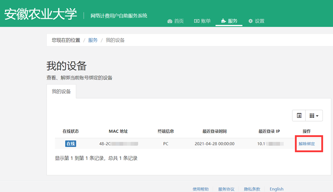
Task: Click the 安徽农业大学 logo title
Action: 41,14
